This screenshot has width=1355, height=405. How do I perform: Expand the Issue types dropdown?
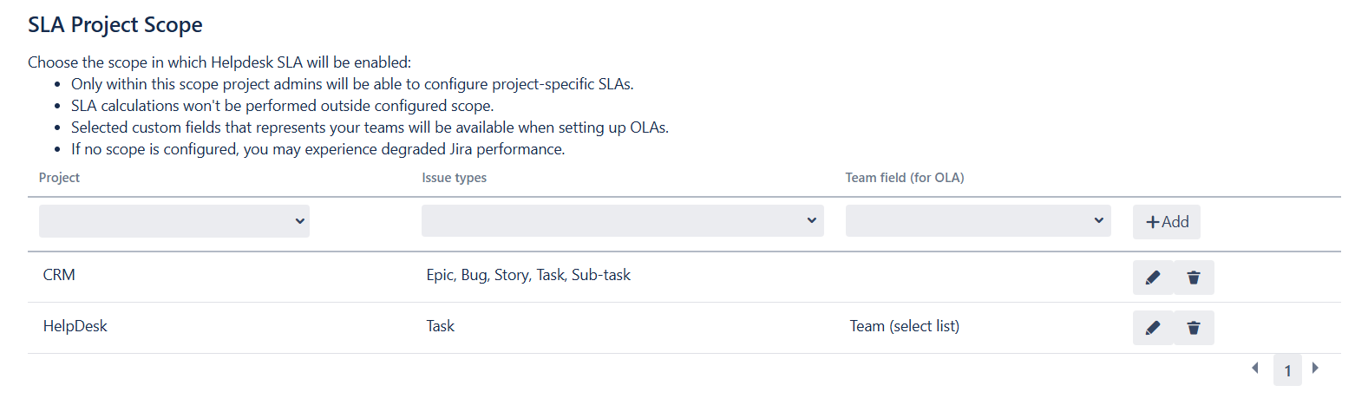coord(622,221)
